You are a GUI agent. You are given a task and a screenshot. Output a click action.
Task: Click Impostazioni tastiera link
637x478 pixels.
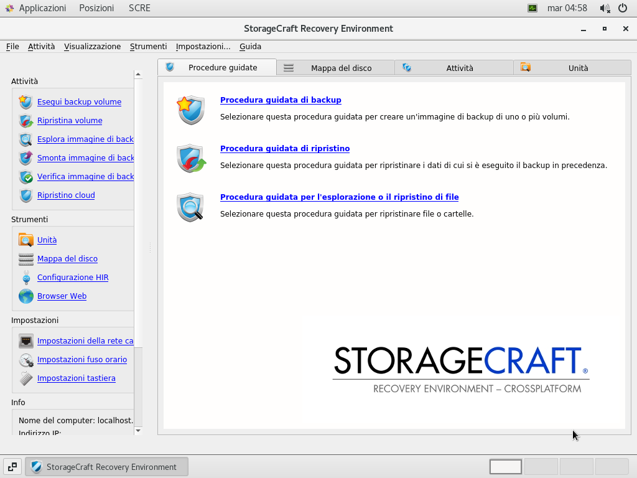click(x=77, y=378)
